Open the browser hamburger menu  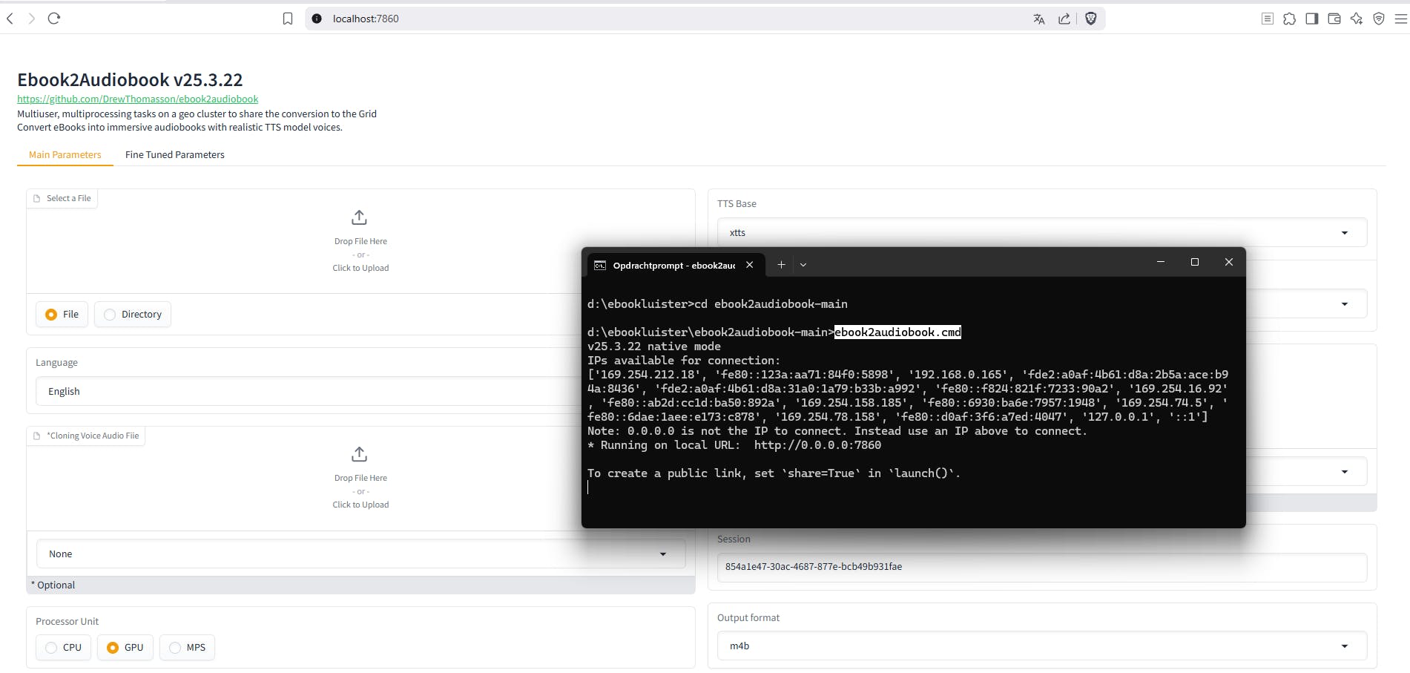1401,19
